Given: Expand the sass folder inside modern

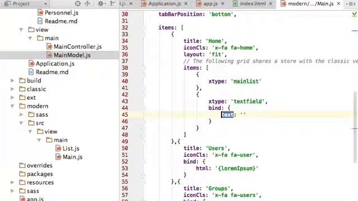Looking at the screenshot, I should pos(21,114).
